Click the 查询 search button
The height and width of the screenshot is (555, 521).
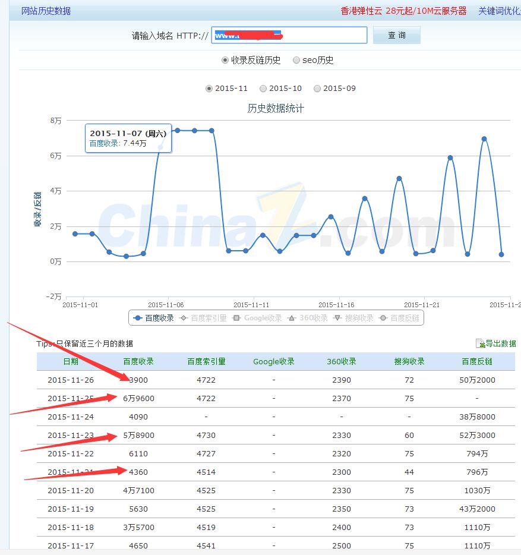pos(396,36)
